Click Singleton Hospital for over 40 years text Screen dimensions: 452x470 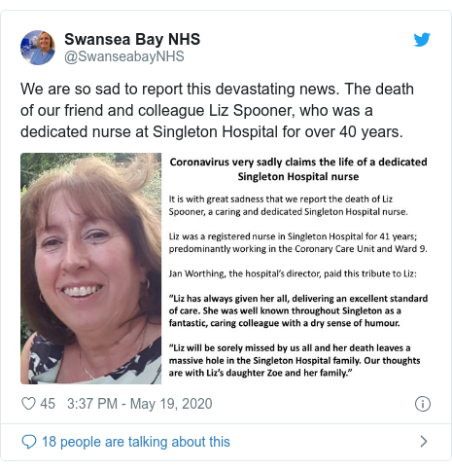(x=278, y=132)
